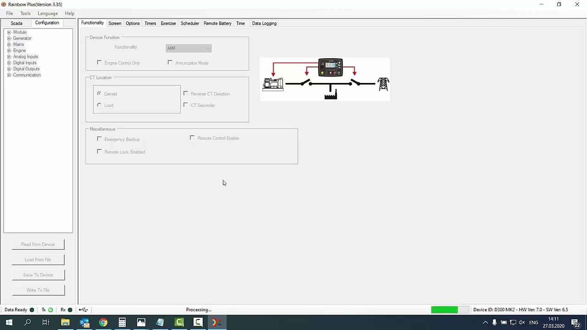Viewport: 587px width, 330px height.
Task: Click the muted speaker volume icon
Action: pos(522,323)
